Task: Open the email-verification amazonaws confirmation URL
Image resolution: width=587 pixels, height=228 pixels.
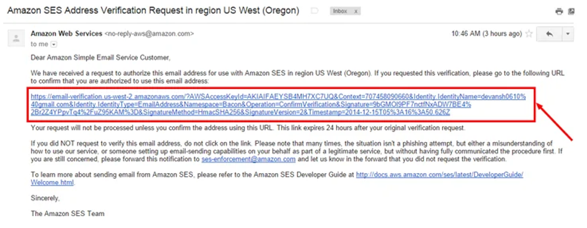Action: [278, 105]
